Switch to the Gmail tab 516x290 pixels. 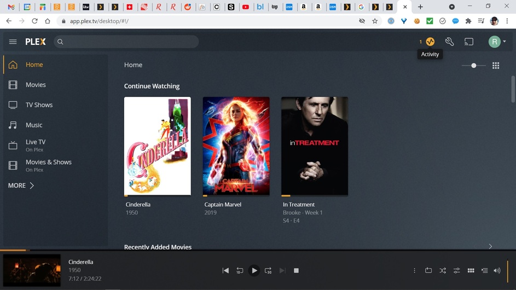[x=11, y=7]
